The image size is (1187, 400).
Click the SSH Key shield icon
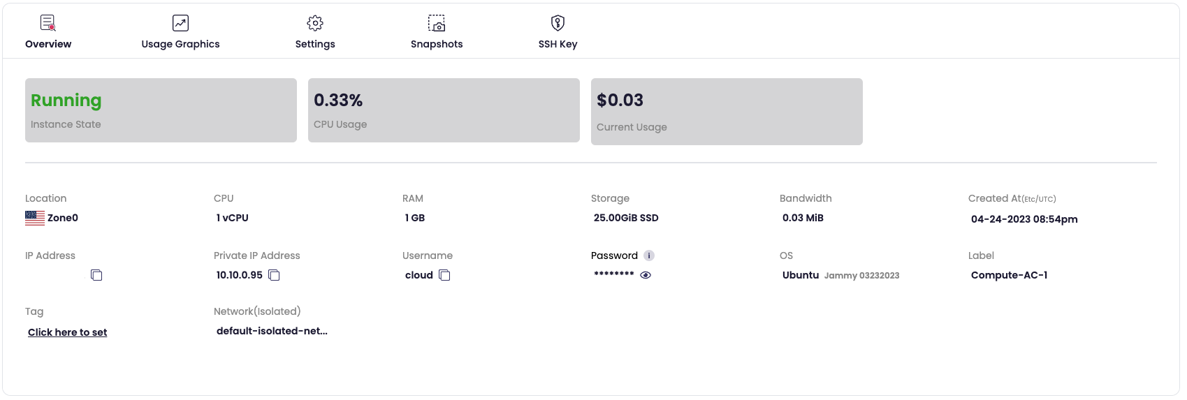(x=558, y=23)
